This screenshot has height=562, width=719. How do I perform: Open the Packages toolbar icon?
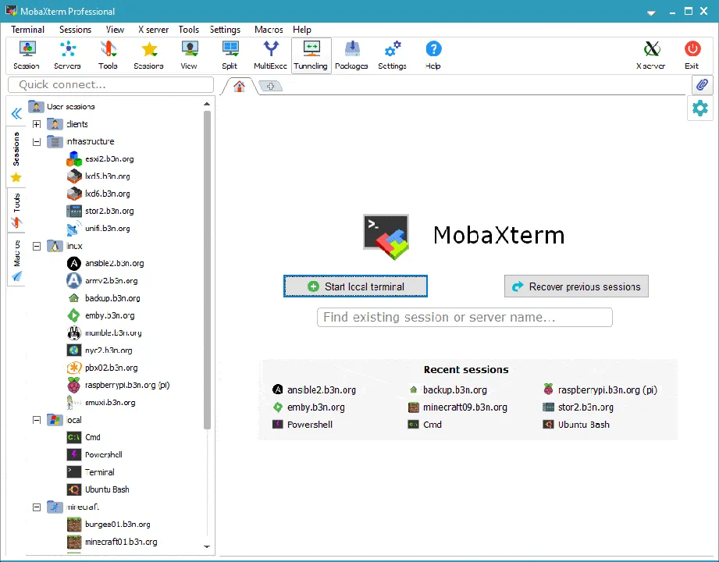[352, 55]
